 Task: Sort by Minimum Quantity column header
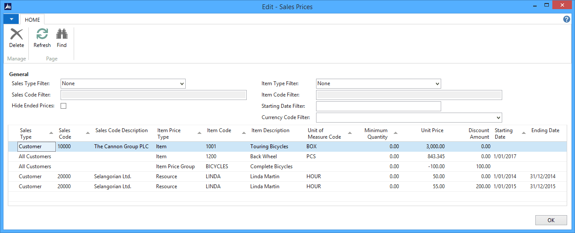point(378,133)
